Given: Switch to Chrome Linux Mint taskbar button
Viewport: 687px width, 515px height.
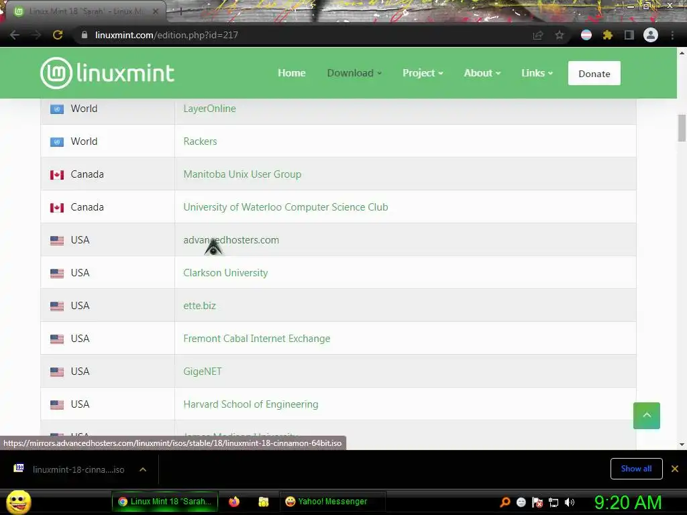Looking at the screenshot, I should point(165,502).
